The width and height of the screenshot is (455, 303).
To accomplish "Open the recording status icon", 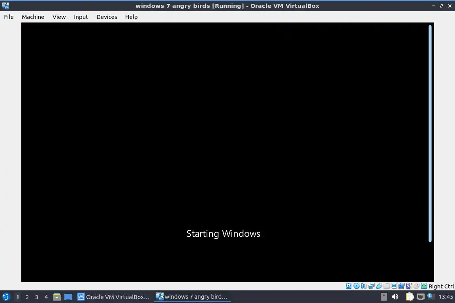I will (x=402, y=286).
